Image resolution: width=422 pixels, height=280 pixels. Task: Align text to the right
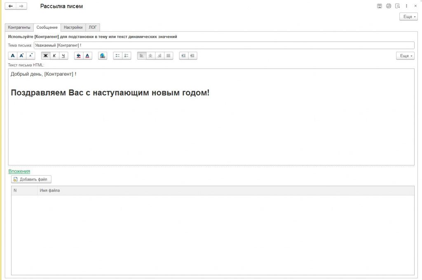[159, 56]
